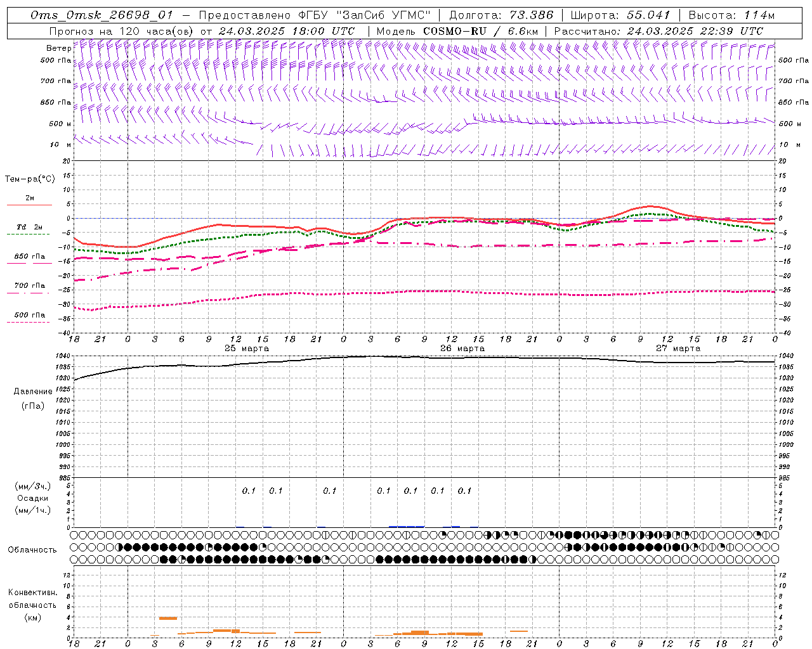812x649 pixels.
Task: Click the 500 м wind level label at left
Action: click(x=60, y=124)
